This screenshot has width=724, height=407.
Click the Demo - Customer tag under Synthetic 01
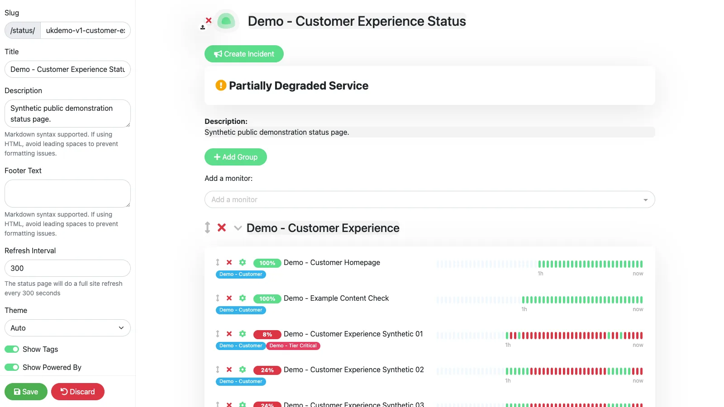241,345
